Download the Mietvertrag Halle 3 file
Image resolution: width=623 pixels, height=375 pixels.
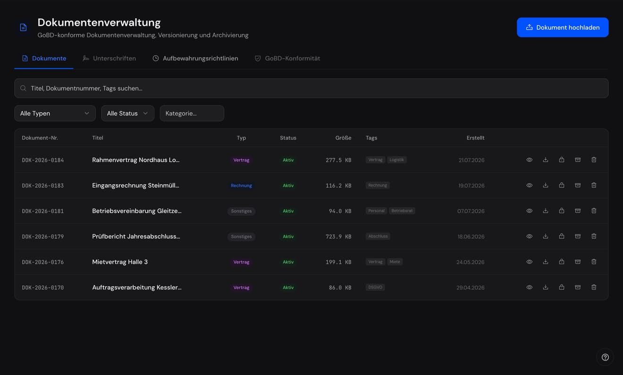pos(546,262)
